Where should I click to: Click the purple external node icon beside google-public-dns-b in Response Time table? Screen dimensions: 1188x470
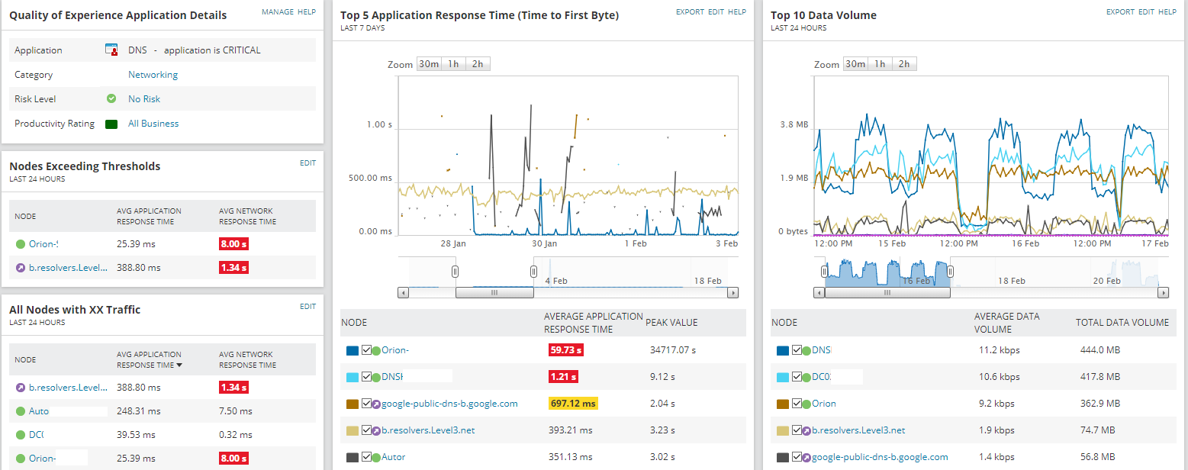(376, 404)
